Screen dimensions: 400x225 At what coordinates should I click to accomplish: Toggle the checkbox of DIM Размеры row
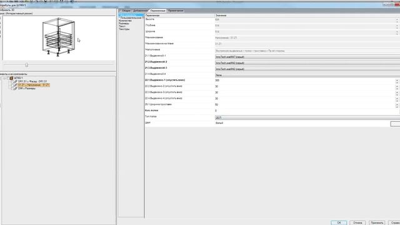(12, 88)
